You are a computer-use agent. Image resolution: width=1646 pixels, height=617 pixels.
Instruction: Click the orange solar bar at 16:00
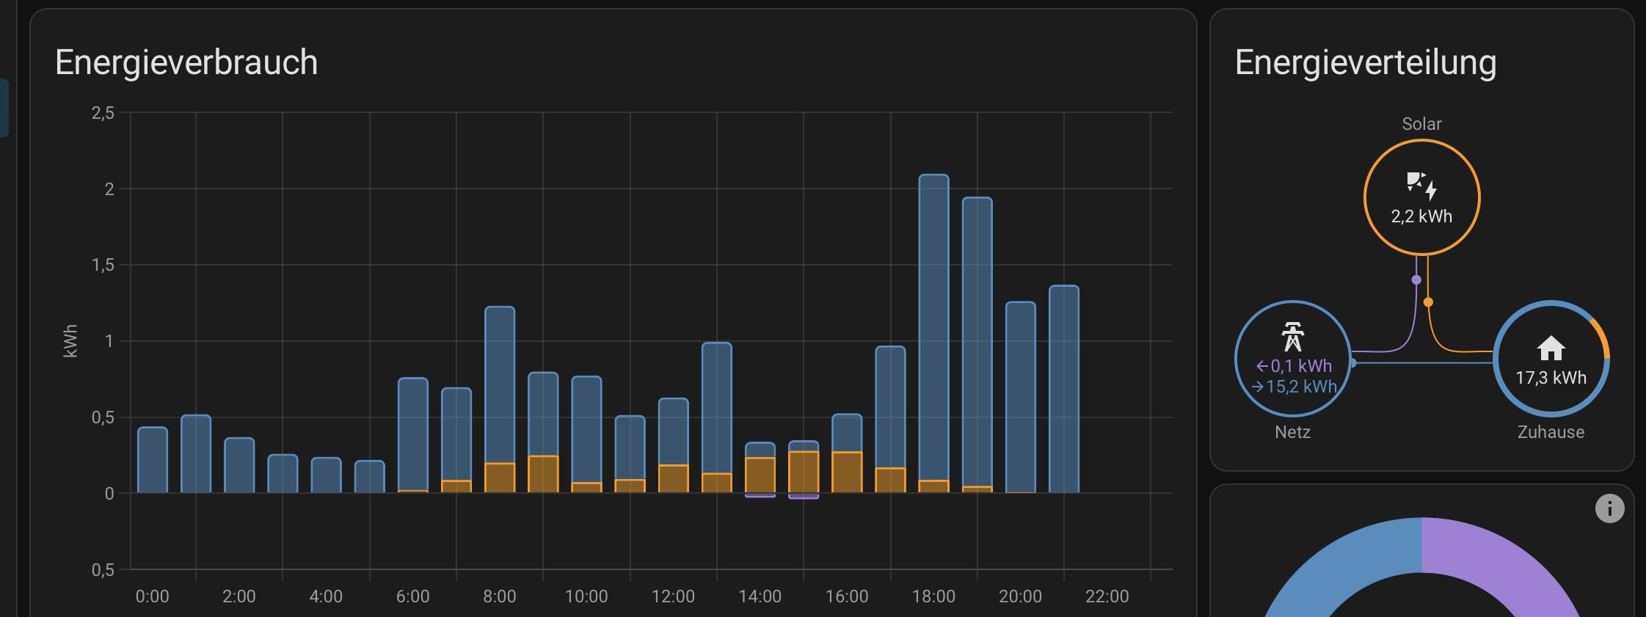click(847, 472)
